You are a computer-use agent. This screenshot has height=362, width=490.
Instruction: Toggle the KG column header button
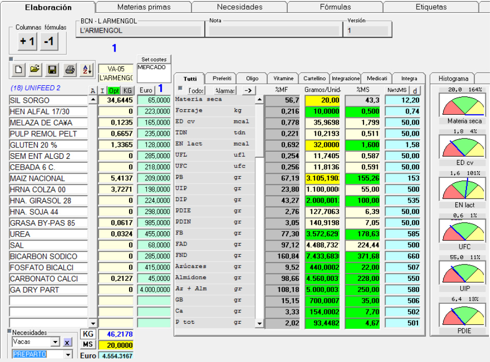pyautogui.click(x=127, y=90)
